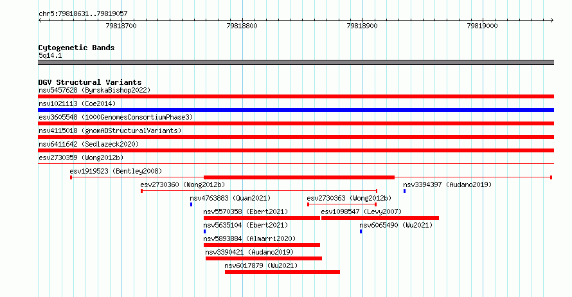Select the red bar below esv3605548
572x297 pixels.
click(296, 123)
